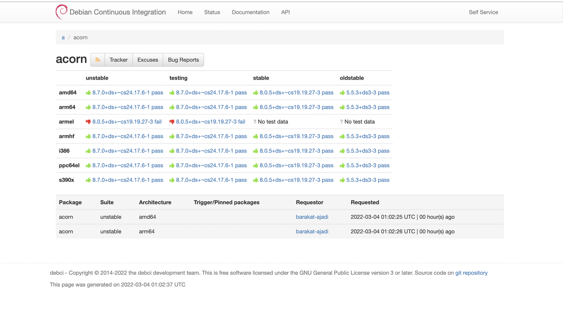Click thumbs-up icon in amd64 oldstable cell
The width and height of the screenshot is (563, 325).
342,92
